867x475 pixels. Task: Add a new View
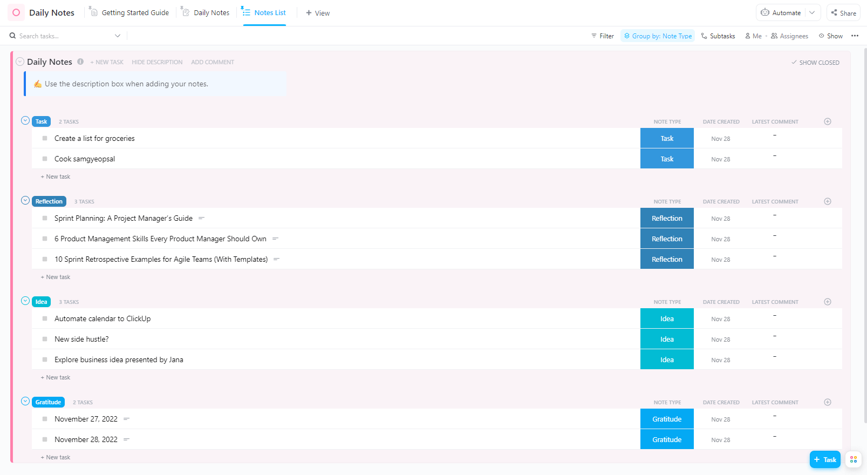[318, 13]
